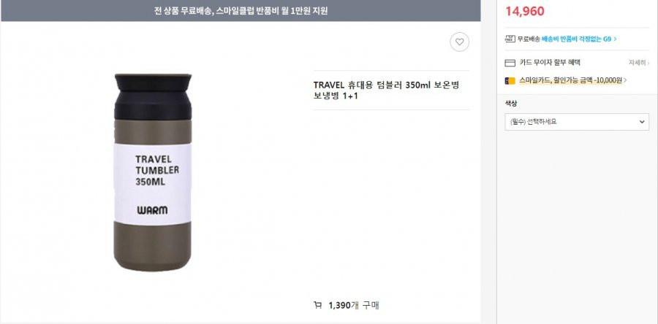Click chevron after -10,000원 discount text
658x324 pixels.
(625, 80)
